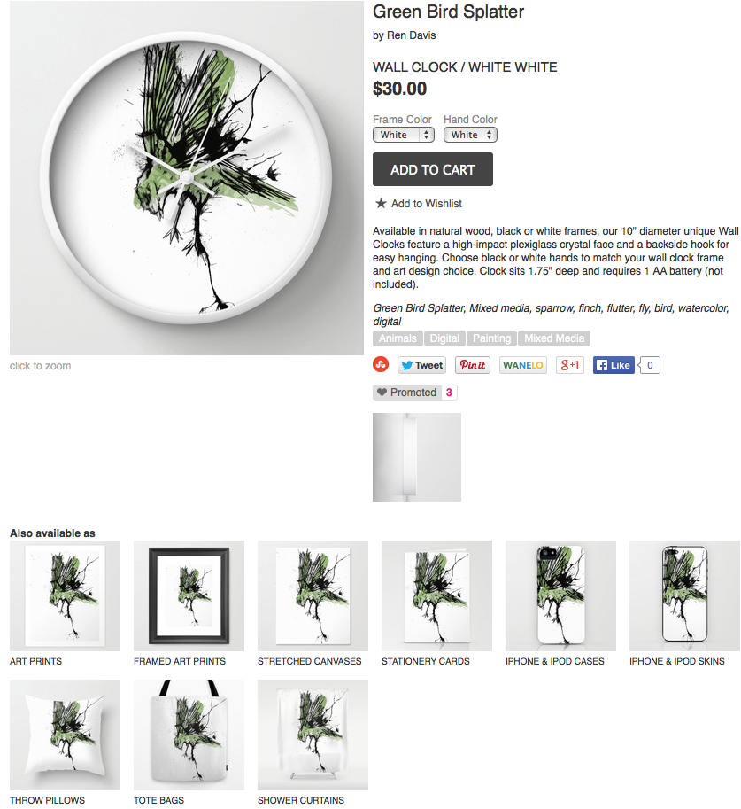
Task: Choose the Digital tag
Action: 444,338
